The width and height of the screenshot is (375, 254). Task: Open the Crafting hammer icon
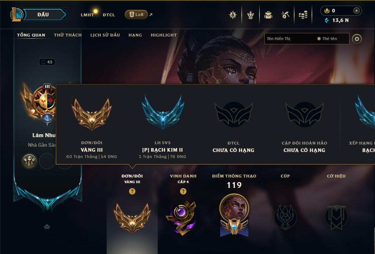pos(285,15)
